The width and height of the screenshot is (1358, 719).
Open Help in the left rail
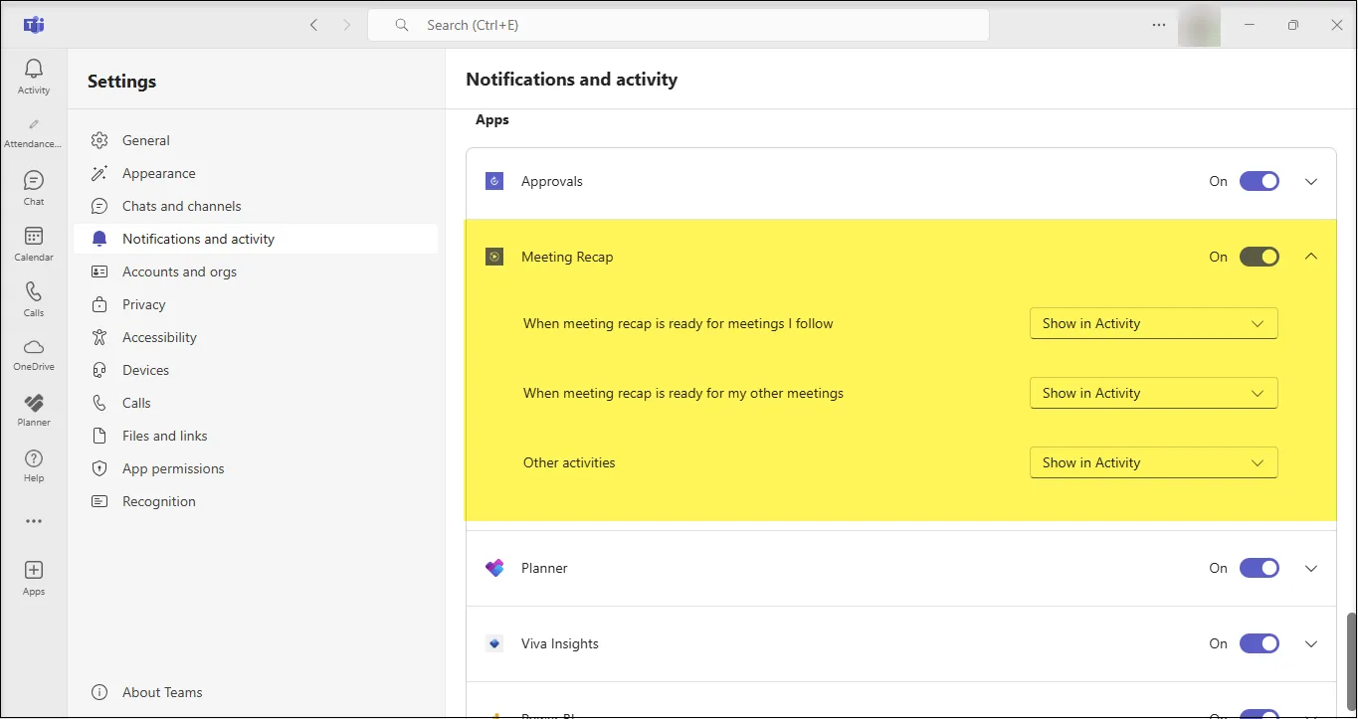tap(34, 465)
